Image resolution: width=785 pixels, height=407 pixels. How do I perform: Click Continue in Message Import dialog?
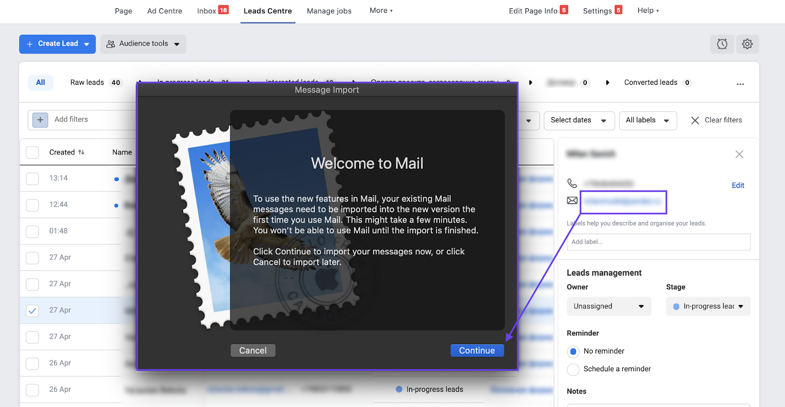(x=477, y=351)
